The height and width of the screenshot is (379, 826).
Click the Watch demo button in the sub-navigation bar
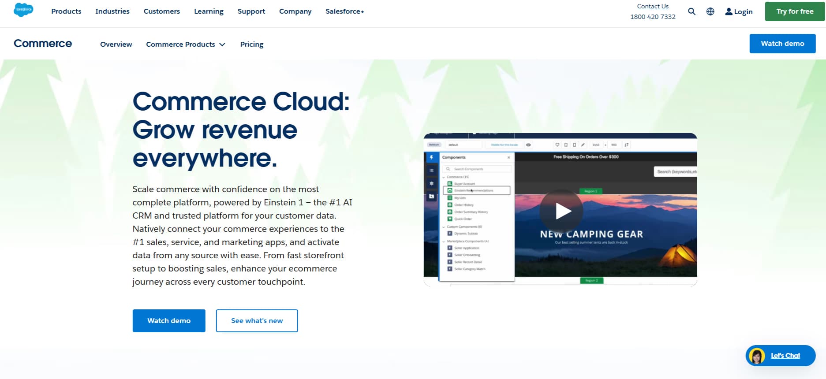[x=782, y=43]
